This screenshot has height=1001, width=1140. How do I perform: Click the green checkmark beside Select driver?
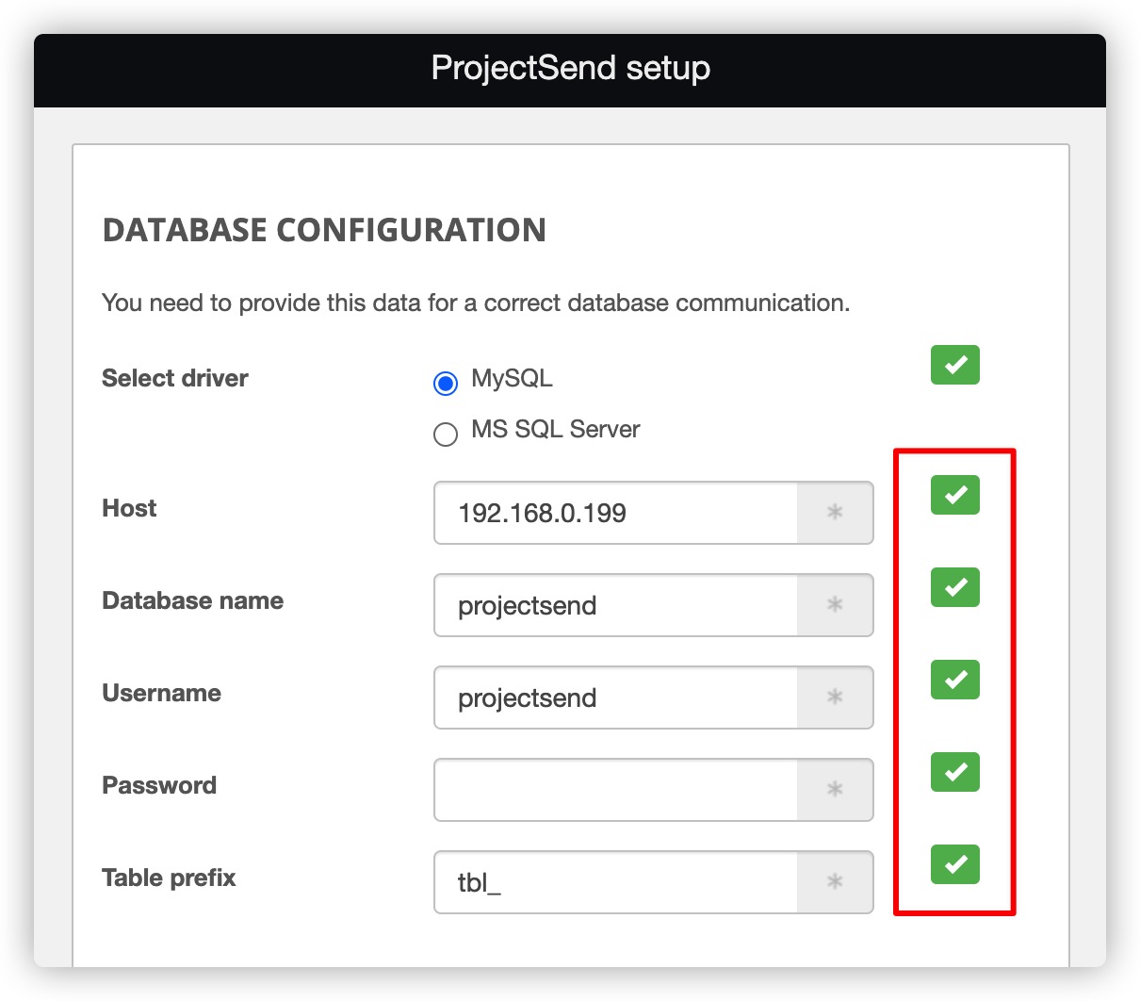(954, 365)
